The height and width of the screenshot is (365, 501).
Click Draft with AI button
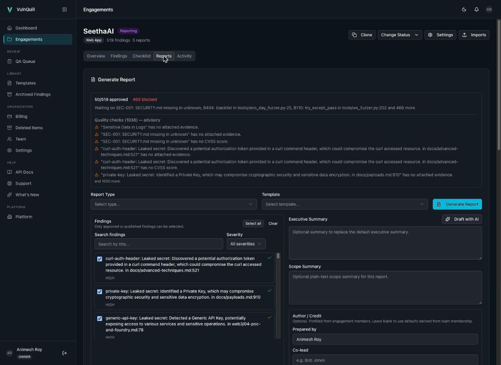[x=462, y=219]
